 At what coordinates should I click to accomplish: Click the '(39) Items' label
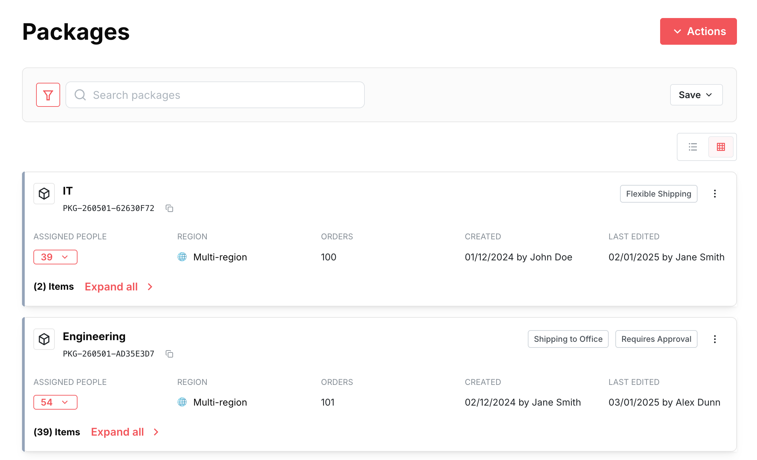(57, 432)
